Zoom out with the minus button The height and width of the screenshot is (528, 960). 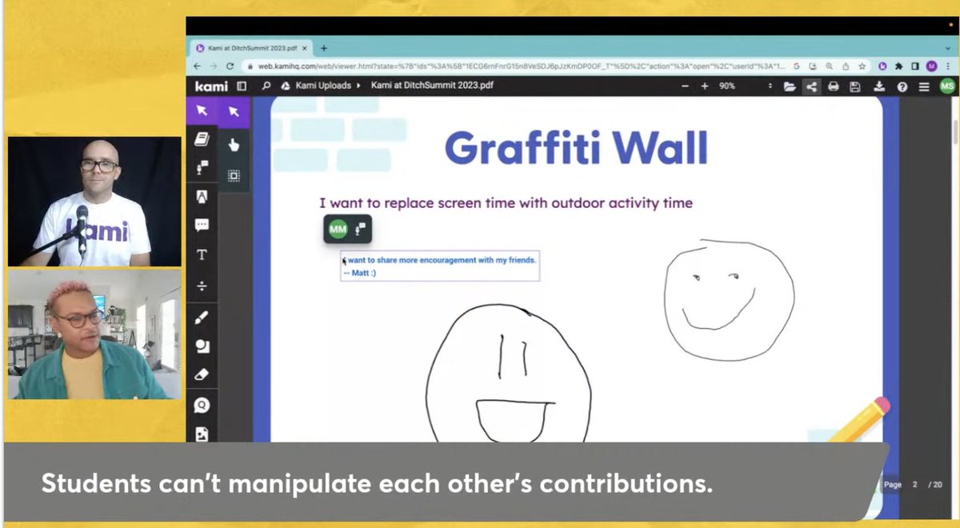coord(685,86)
